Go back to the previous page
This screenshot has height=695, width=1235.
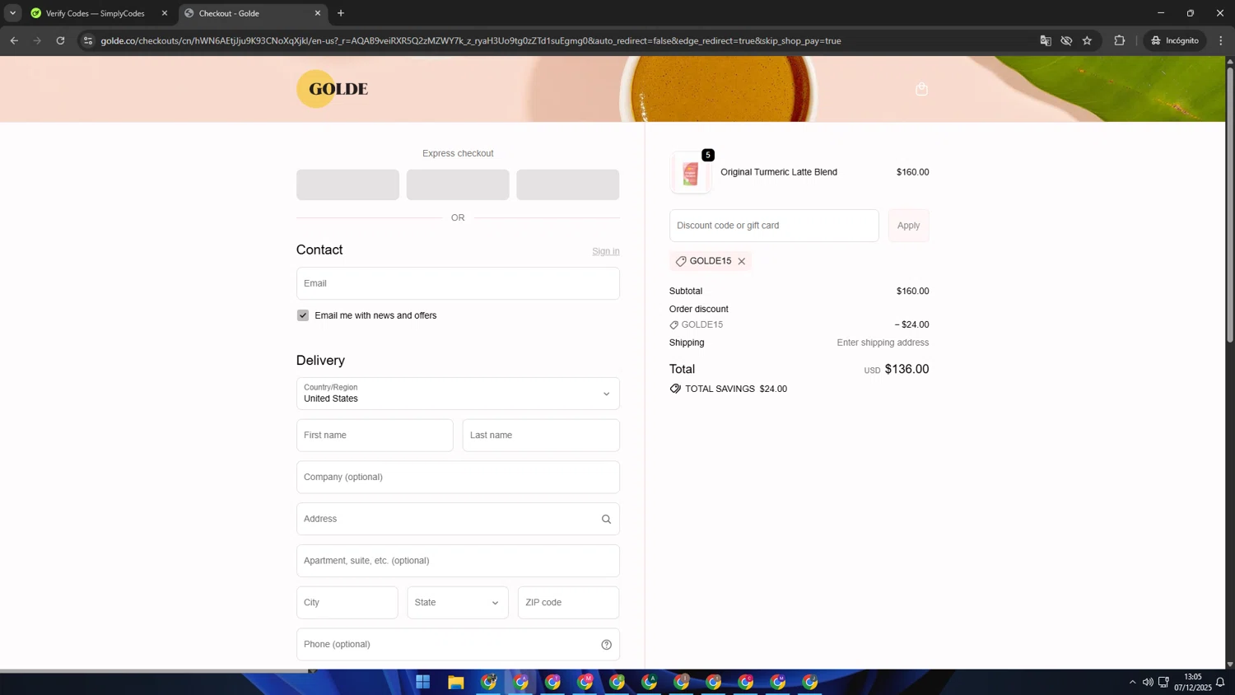(14, 40)
